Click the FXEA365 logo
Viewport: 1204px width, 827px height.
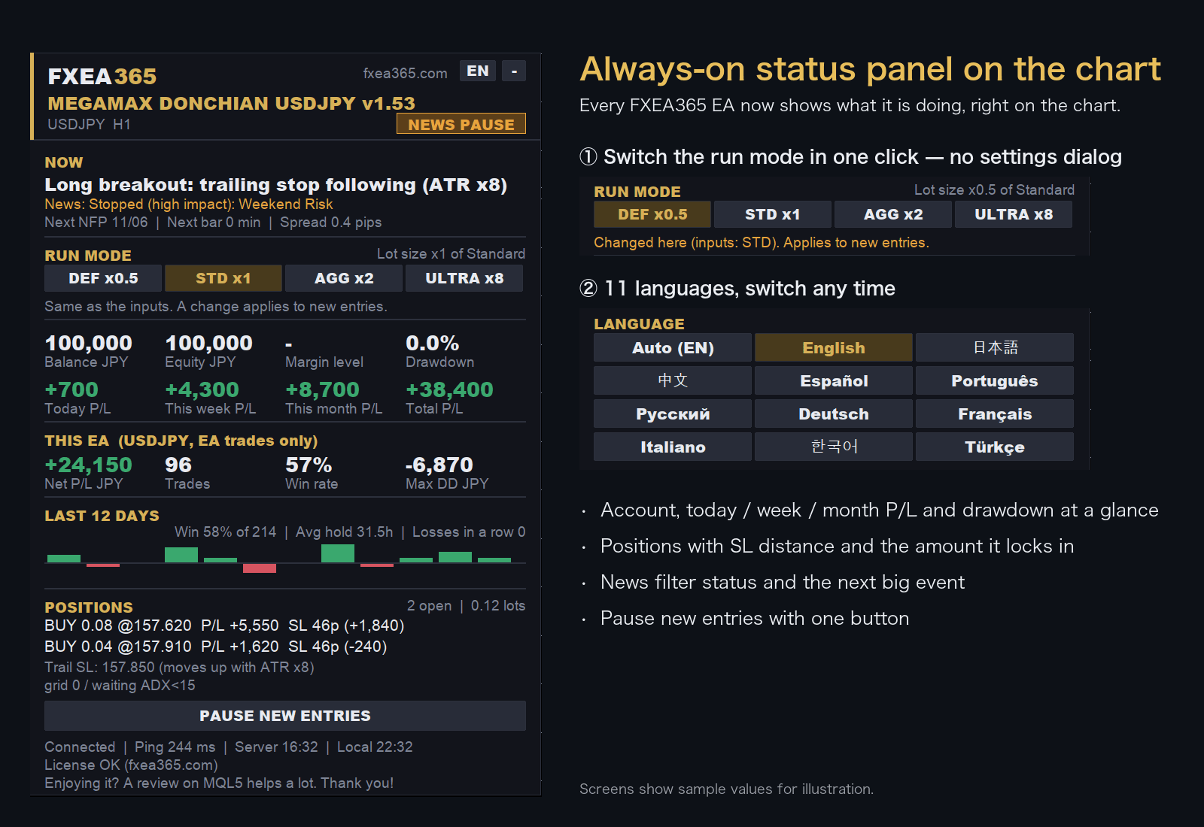pyautogui.click(x=102, y=76)
